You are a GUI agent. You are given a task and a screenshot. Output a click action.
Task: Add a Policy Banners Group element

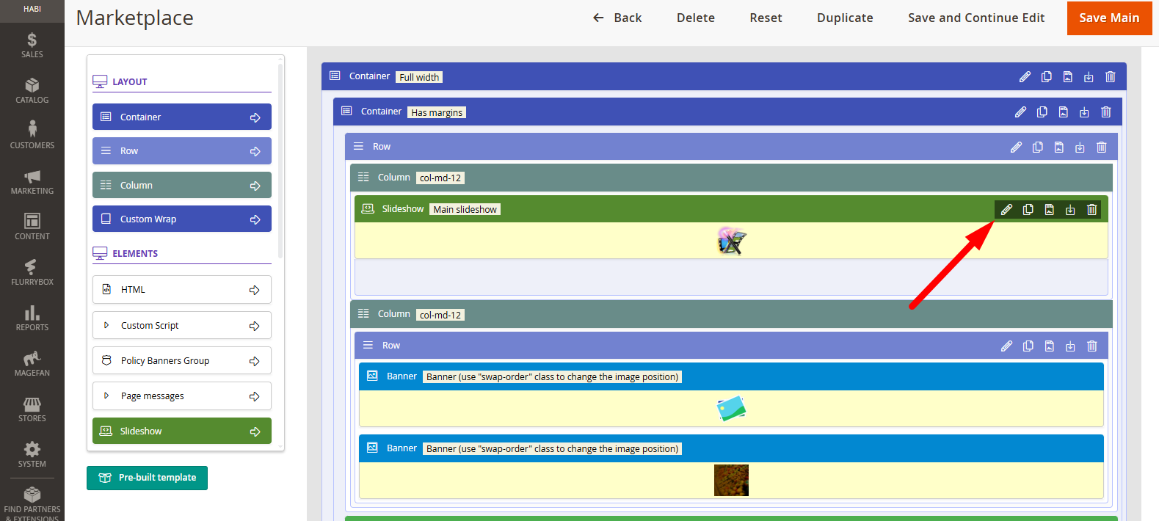(182, 360)
